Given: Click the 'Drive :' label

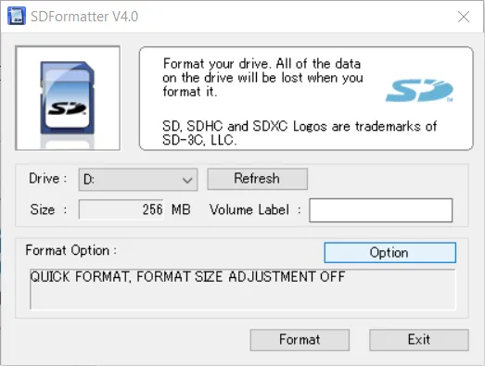Looking at the screenshot, I should point(47,179).
